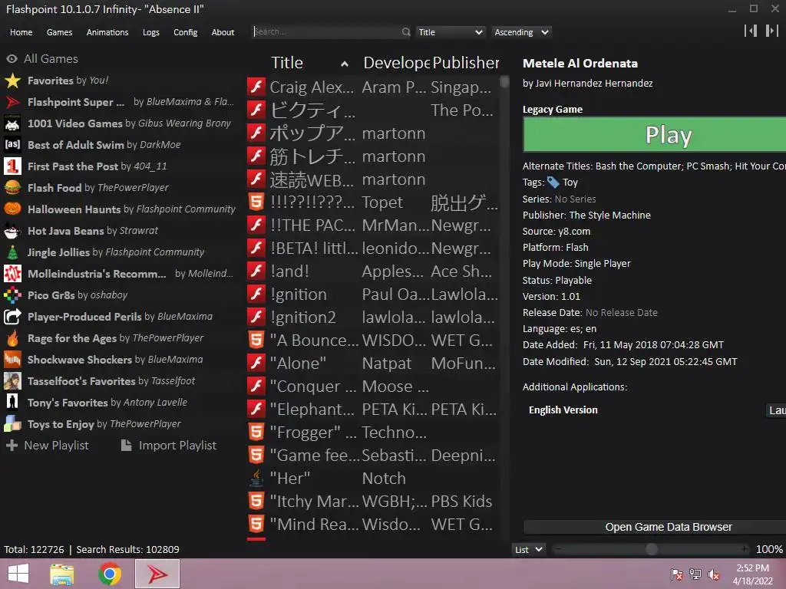Screen dimensions: 786x589
Task: Select All Games in the sidebar
Action: pyautogui.click(x=42, y=58)
